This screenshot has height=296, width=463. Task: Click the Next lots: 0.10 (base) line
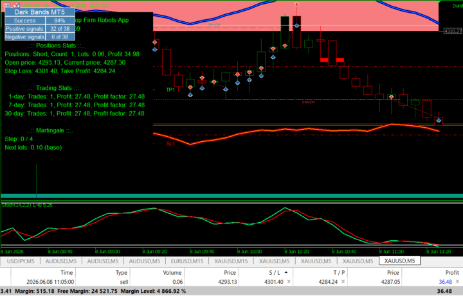coord(33,148)
